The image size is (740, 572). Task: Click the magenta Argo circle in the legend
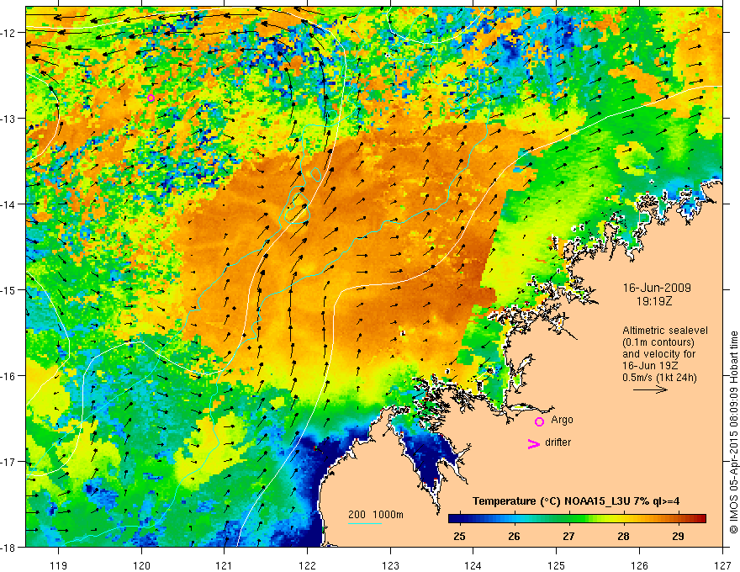(x=539, y=421)
